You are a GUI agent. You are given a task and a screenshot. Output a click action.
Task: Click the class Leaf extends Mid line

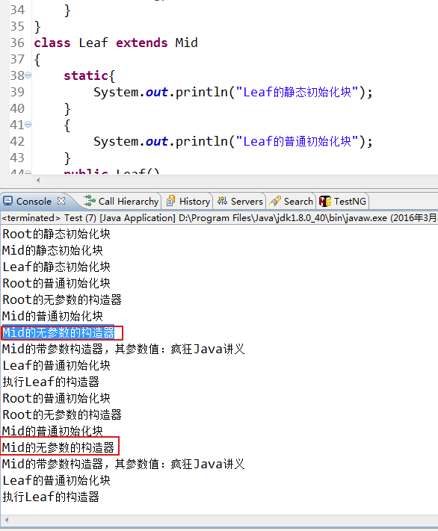116,43
